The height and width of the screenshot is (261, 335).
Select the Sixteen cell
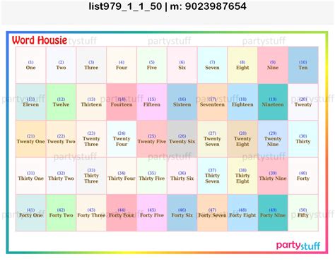pos(182,102)
